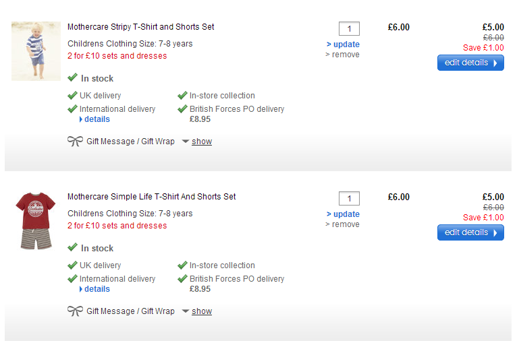Image resolution: width=517 pixels, height=345 pixels.
Task: Click green In stock checkmark for Stripy set
Action: (73, 78)
